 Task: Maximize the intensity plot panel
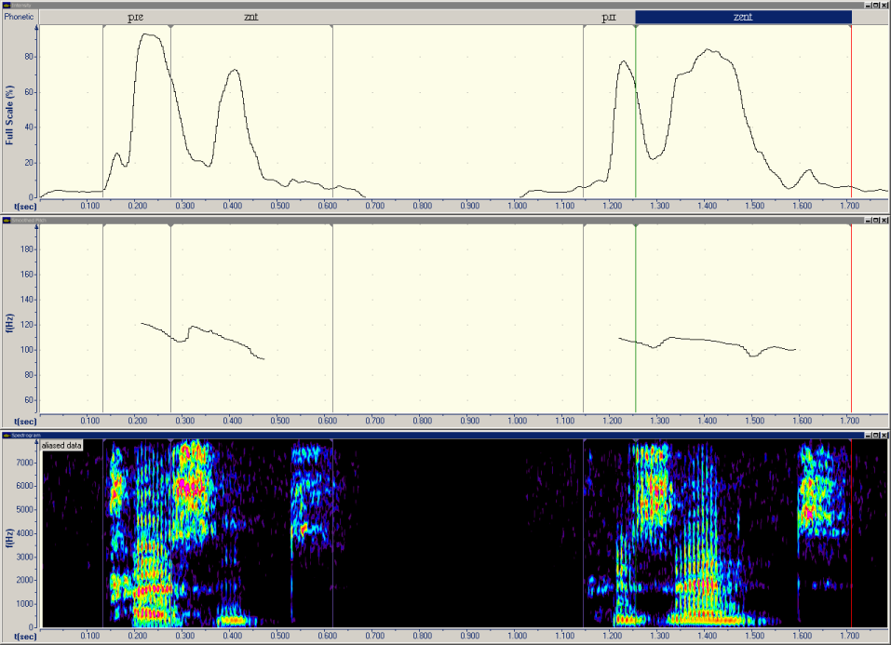(x=875, y=5)
